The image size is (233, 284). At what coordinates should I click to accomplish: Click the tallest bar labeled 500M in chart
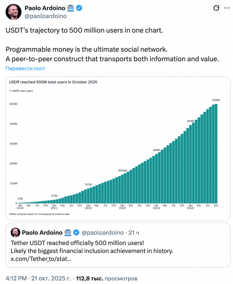coord(216,154)
